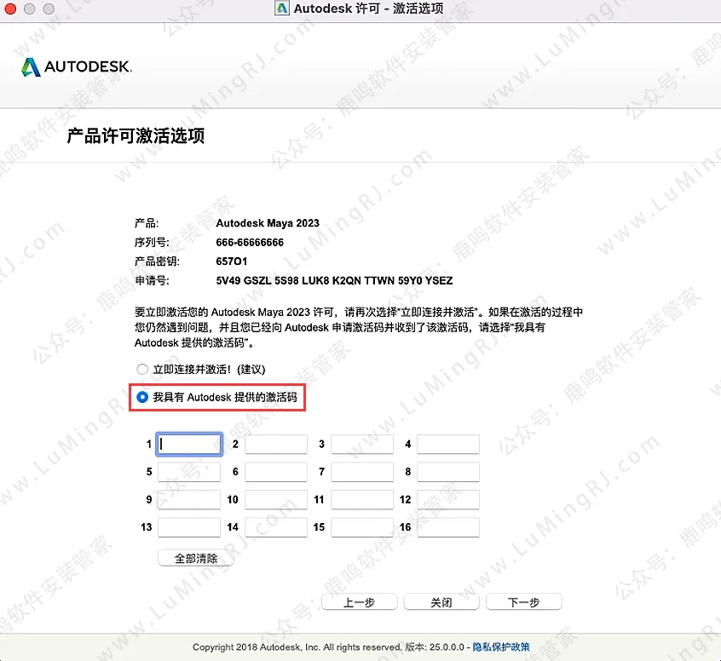The image size is (721, 661).
Task: Click activation code field 8
Action: (448, 472)
